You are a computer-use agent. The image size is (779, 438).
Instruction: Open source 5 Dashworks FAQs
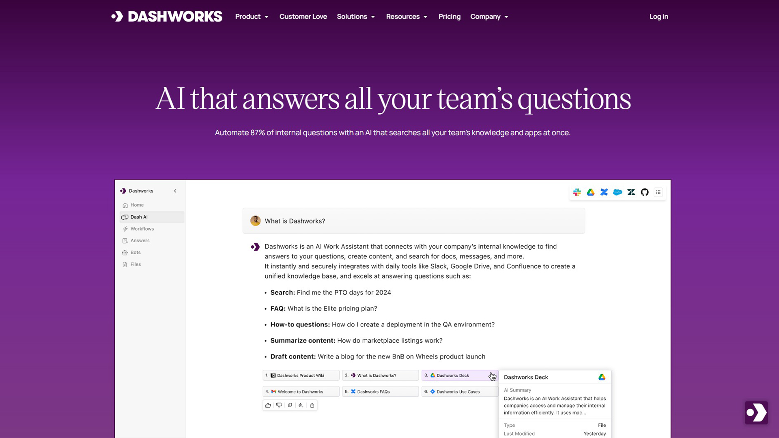(x=380, y=392)
